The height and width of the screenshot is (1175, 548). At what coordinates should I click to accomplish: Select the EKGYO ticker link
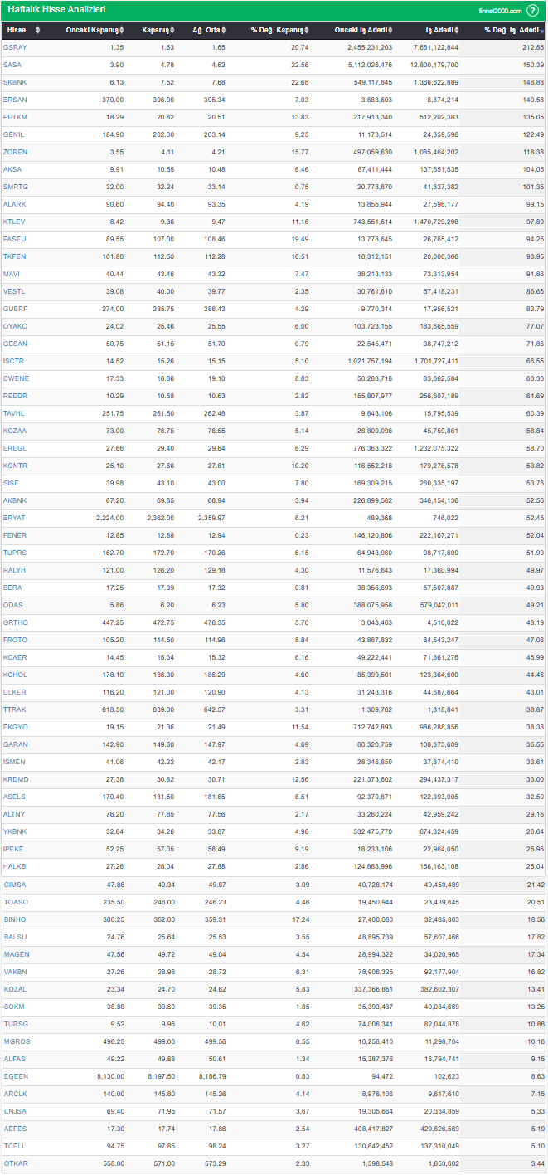tap(15, 727)
